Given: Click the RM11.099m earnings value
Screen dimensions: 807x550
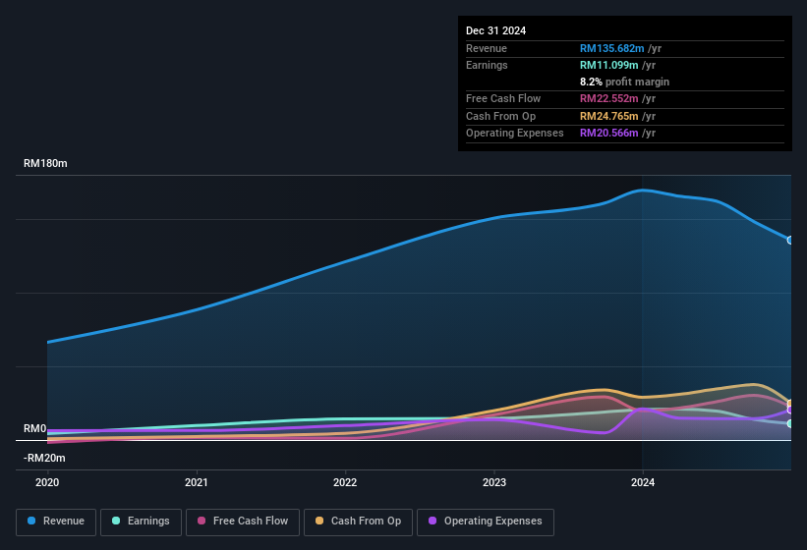Looking at the screenshot, I should click(608, 65).
